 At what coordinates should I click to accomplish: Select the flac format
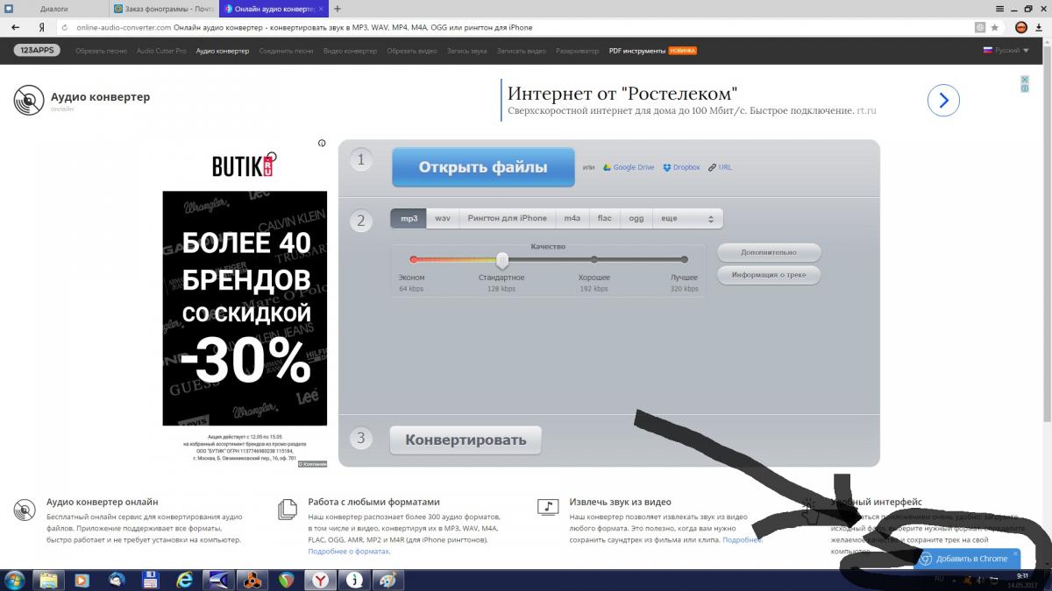click(x=605, y=218)
